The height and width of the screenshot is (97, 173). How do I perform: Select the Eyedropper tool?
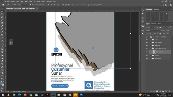coord(2,26)
